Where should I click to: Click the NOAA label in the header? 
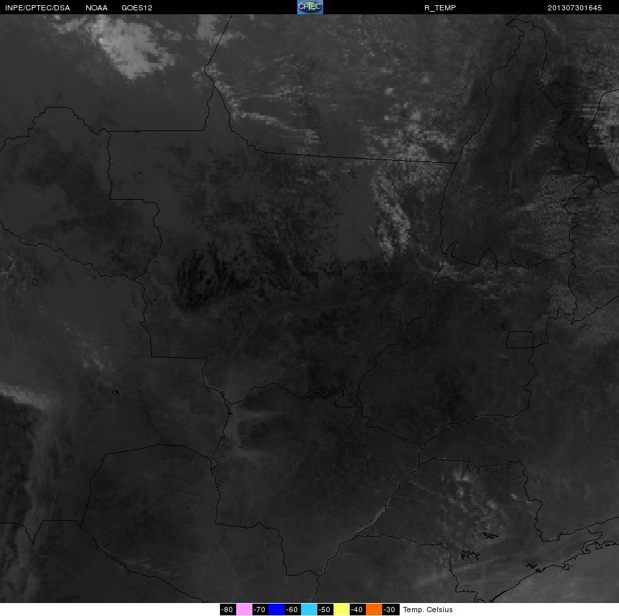point(97,8)
